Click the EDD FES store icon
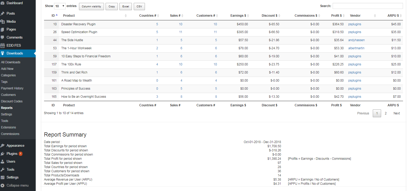 (x=3, y=46)
